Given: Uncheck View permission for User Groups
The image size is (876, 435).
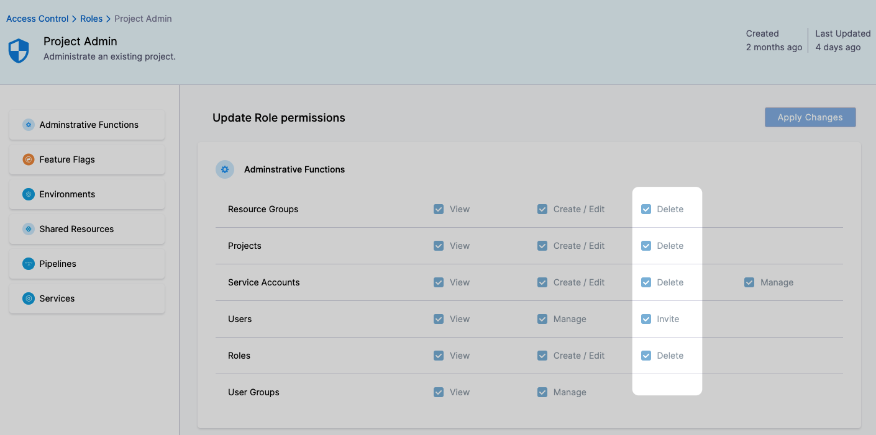Looking at the screenshot, I should pyautogui.click(x=439, y=392).
